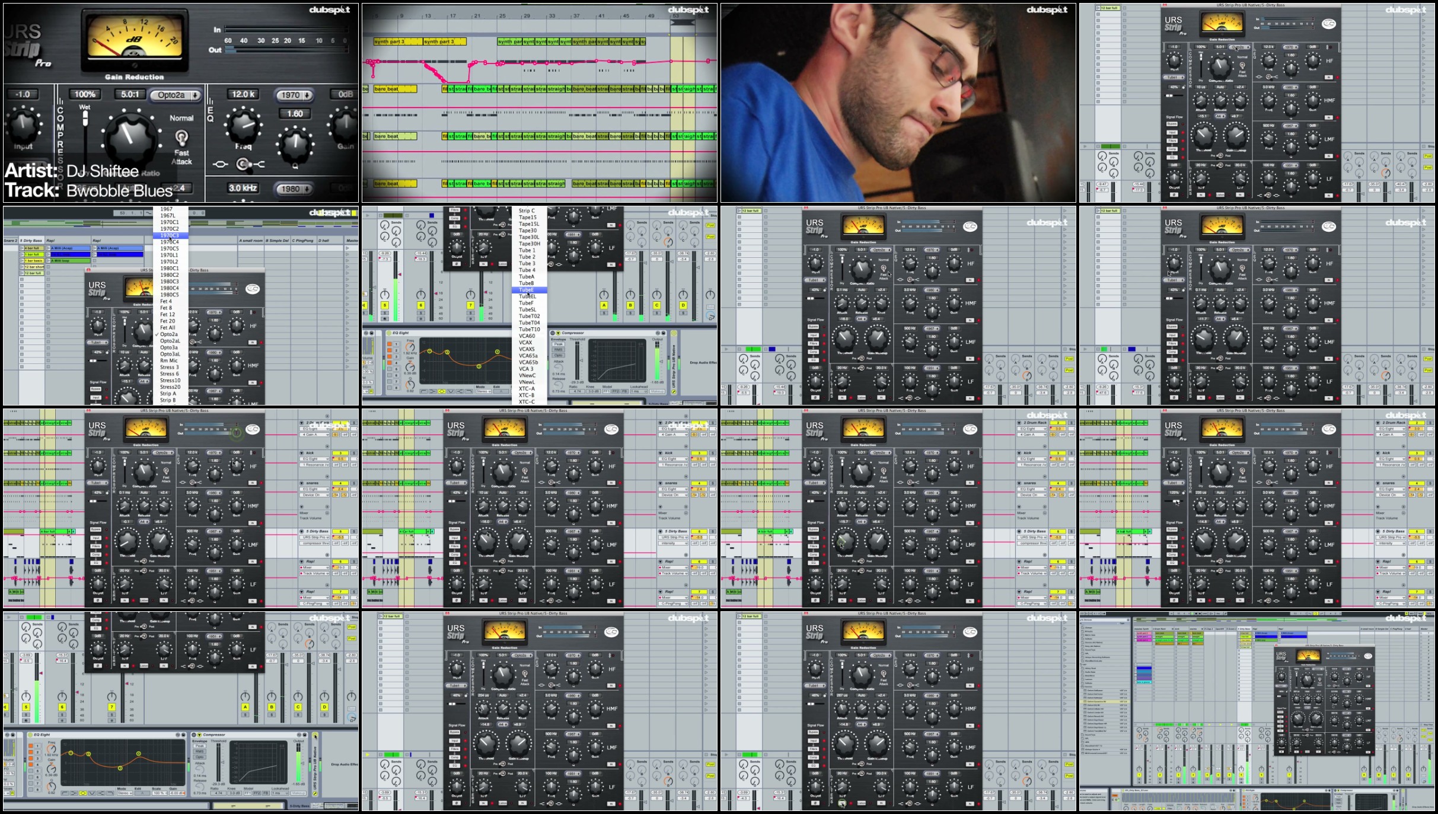Select FB model in Compressor beside TubeE list
Viewport: 1438px width, 814px height.
pos(624,391)
